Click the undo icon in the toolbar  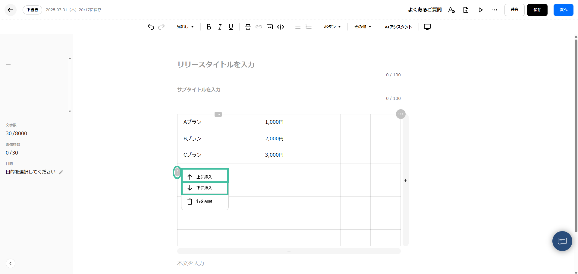coord(150,27)
